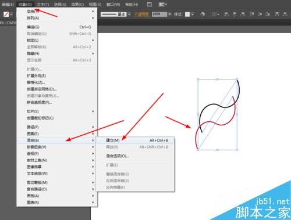This screenshot has height=220, width=291.
Task: Click the opacity 100% input field
Action: click(x=159, y=15)
